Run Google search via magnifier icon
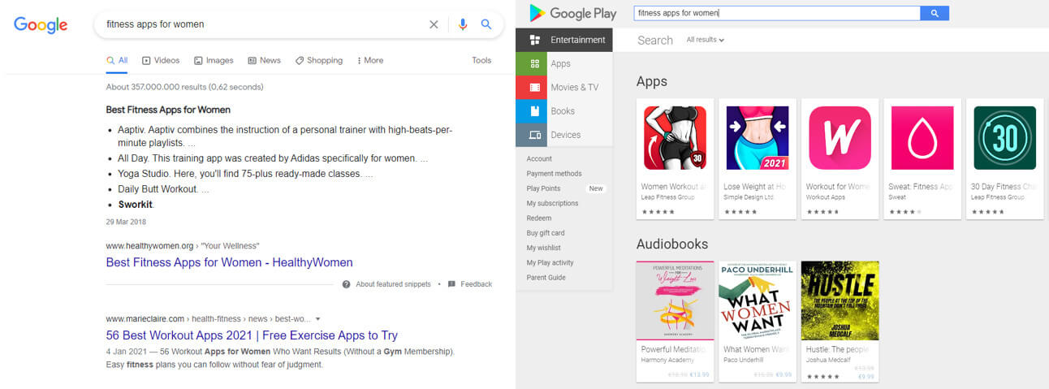The height and width of the screenshot is (389, 1049). coord(486,24)
